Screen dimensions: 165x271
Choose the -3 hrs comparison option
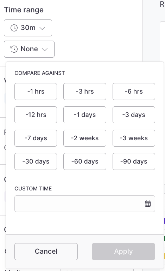coord(85,92)
